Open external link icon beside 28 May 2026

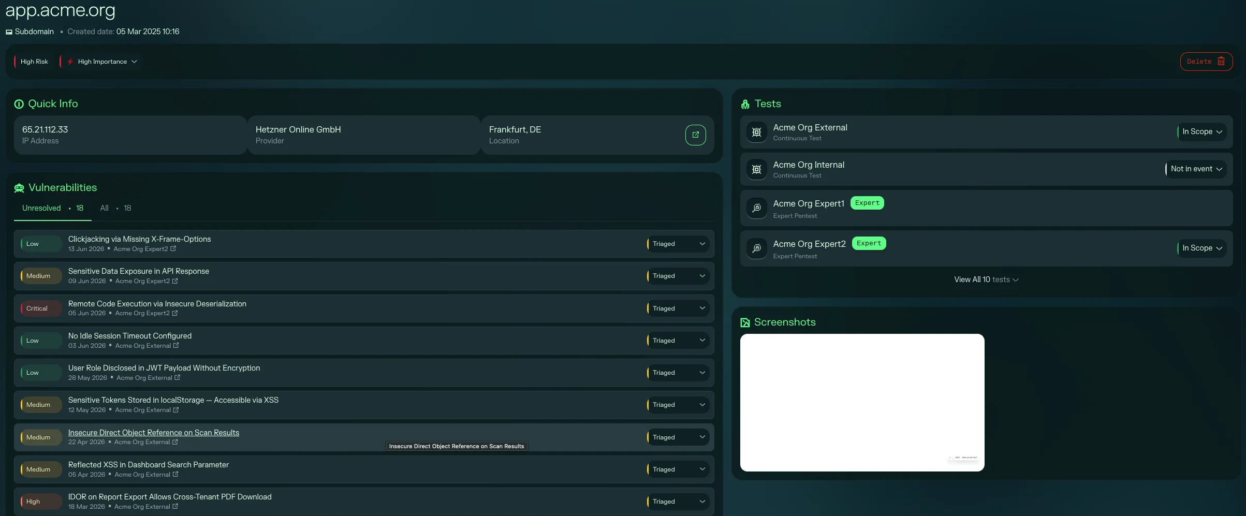(x=178, y=378)
